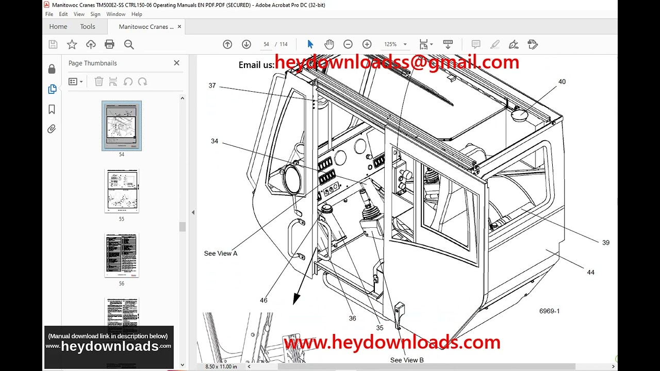Click horizontal scrollbar left arrow
660x371 pixels.
pyautogui.click(x=249, y=366)
